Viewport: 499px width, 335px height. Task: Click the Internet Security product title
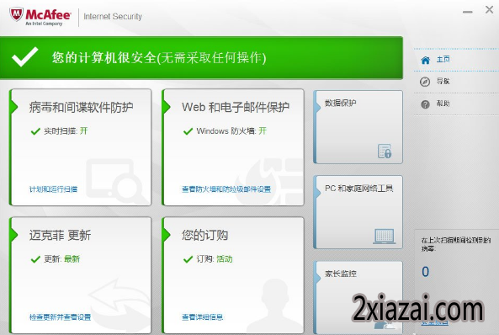tap(113, 17)
